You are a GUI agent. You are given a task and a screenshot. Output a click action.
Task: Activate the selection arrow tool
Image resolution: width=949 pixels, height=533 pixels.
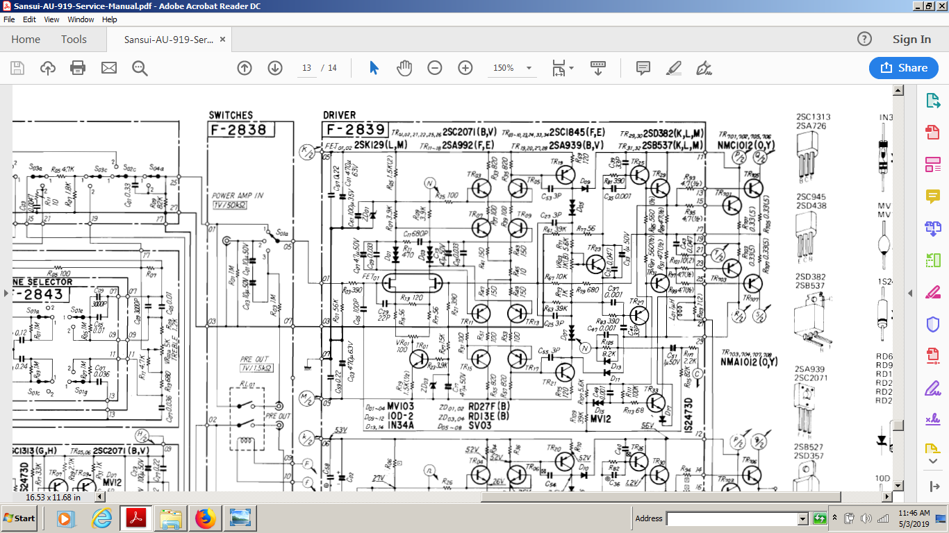coord(374,68)
